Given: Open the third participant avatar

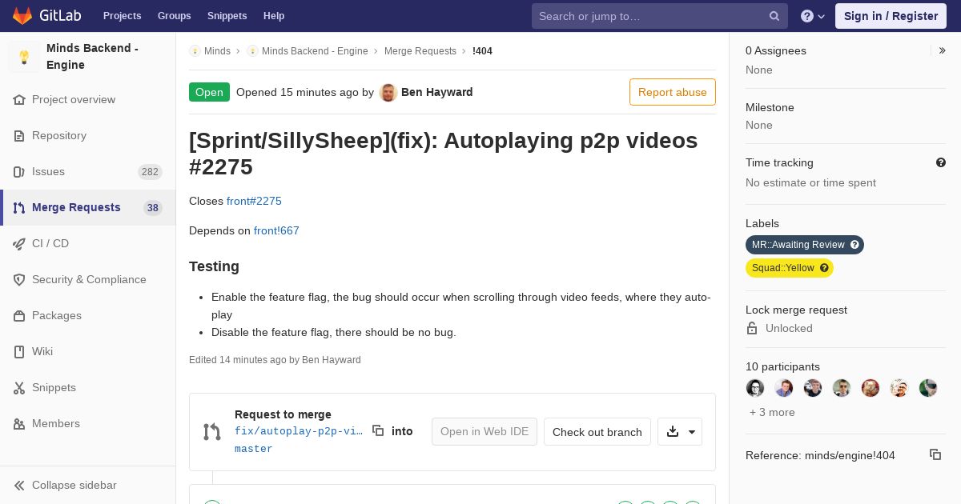Looking at the screenshot, I should [813, 388].
